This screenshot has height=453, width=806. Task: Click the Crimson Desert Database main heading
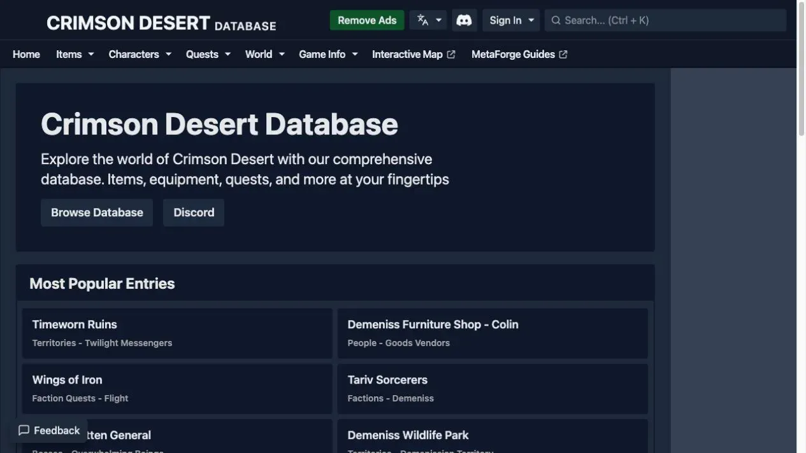click(x=219, y=124)
